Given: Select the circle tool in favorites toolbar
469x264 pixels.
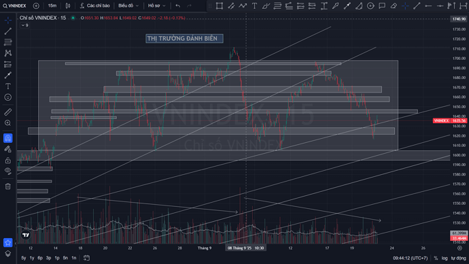Looking at the screenshot, I should coord(370,5).
